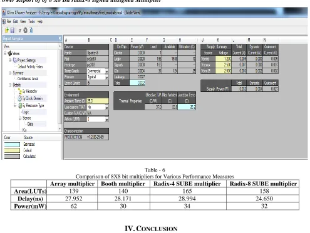Collapse the Summary tree node
Screen dimensions: 310x233
click(10, 73)
